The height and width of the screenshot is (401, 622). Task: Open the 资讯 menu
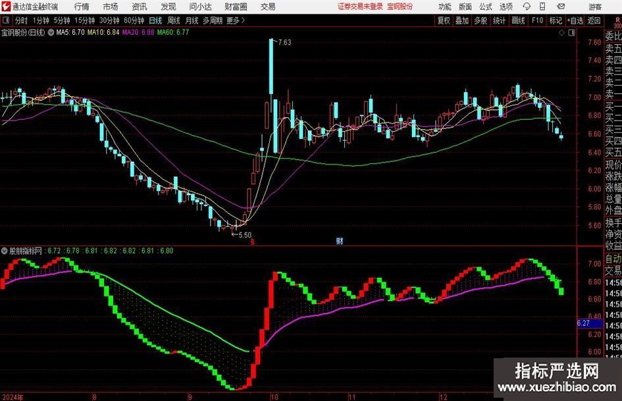(140, 7)
